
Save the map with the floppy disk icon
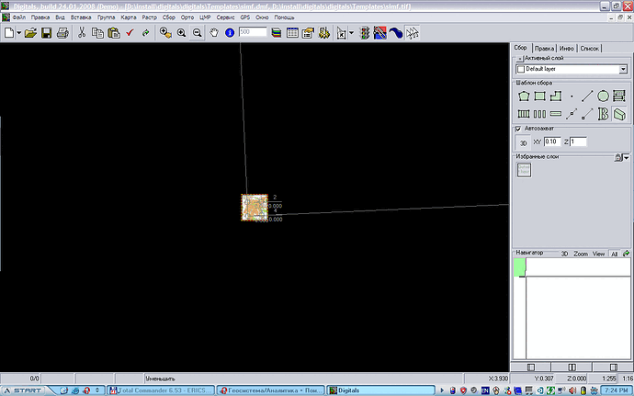tap(47, 33)
